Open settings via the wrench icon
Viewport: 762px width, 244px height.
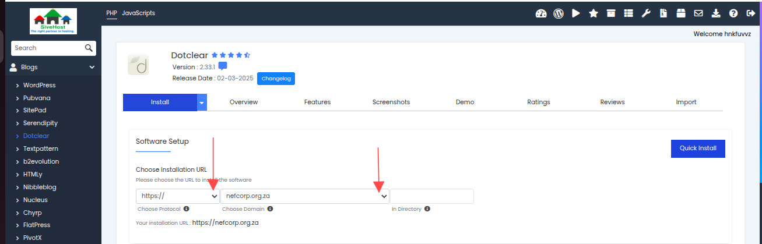coord(646,13)
